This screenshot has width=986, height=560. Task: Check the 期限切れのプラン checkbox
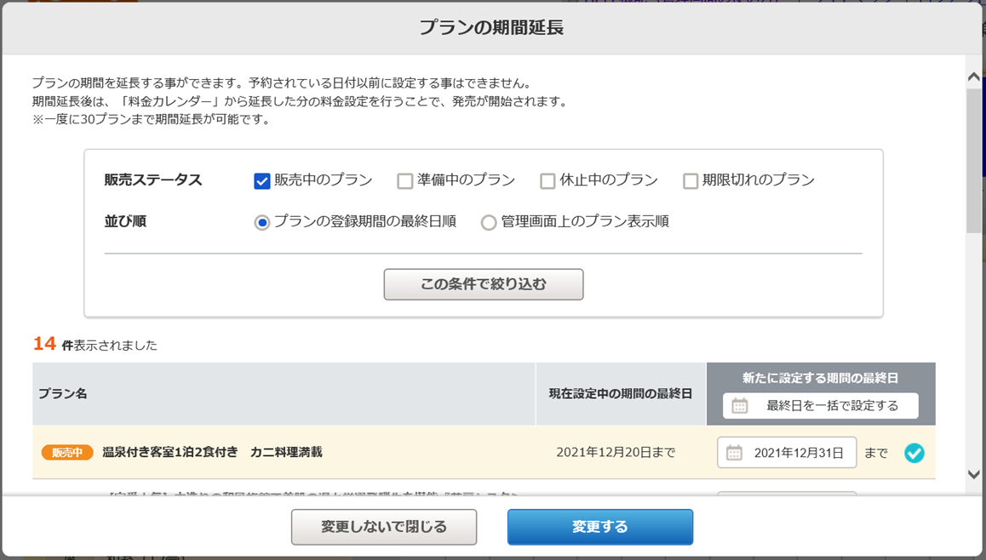click(x=691, y=180)
